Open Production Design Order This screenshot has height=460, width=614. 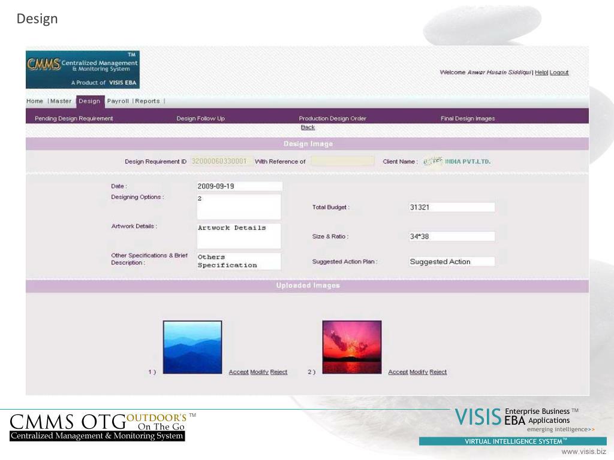tap(332, 119)
